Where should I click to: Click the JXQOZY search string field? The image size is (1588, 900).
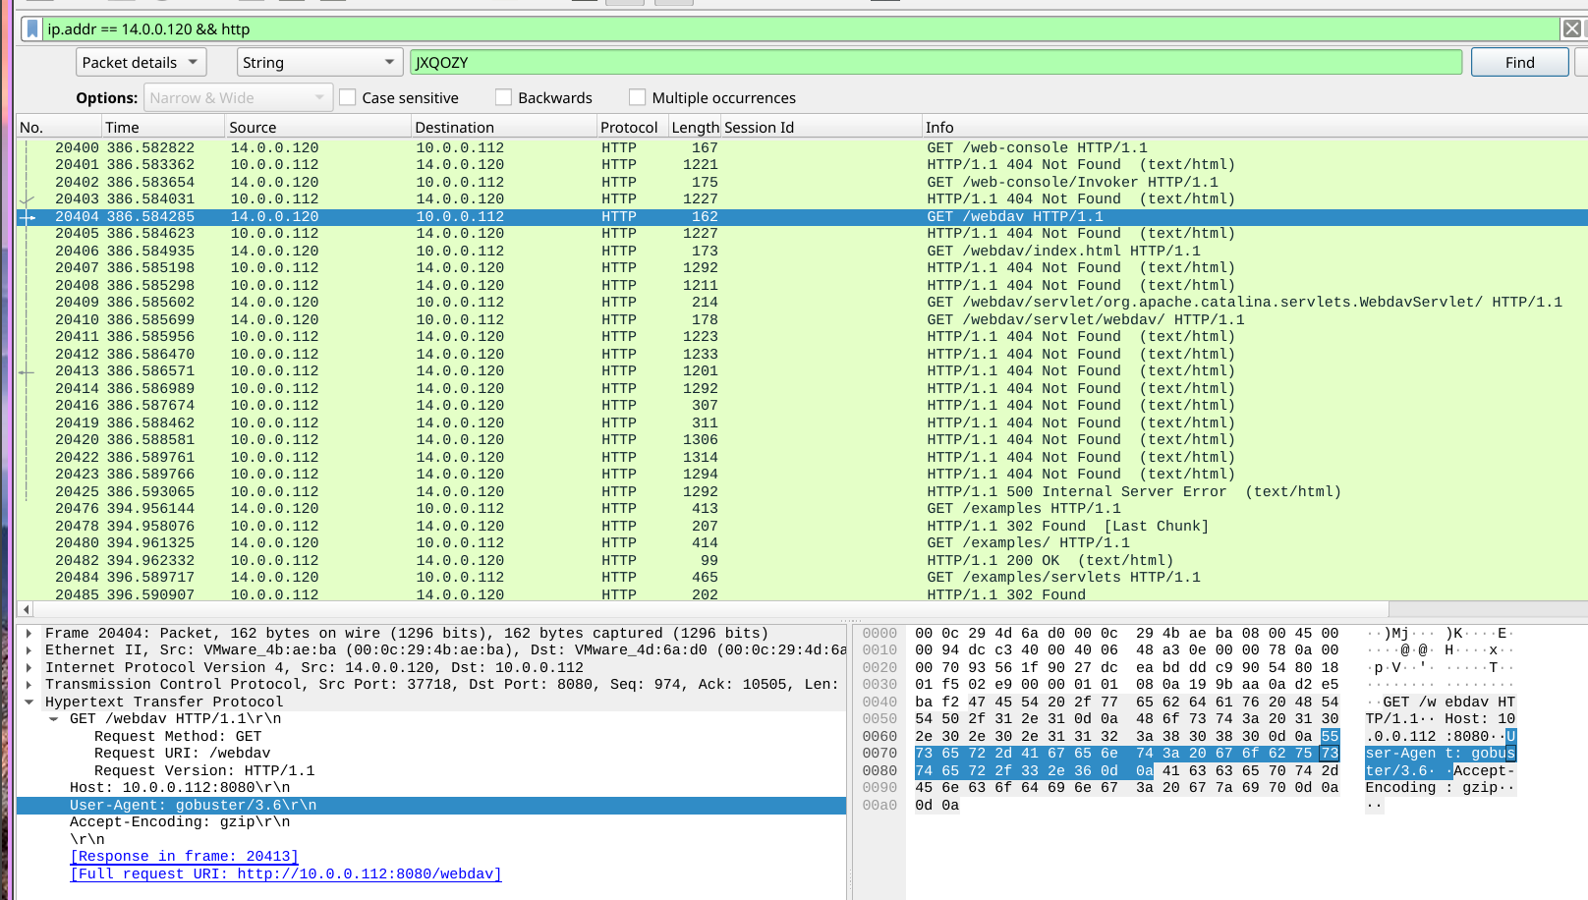(x=934, y=62)
